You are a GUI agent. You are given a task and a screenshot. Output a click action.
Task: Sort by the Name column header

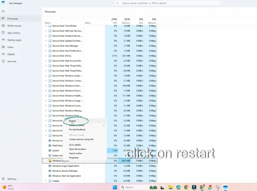pos(63,21)
